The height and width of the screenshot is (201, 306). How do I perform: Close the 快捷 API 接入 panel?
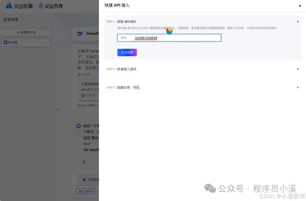click(300, 6)
